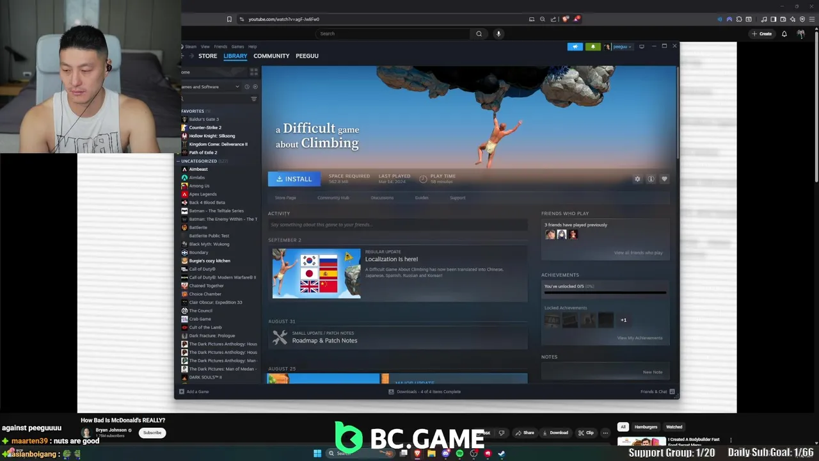
Task: Open game Support link
Action: tap(457, 198)
